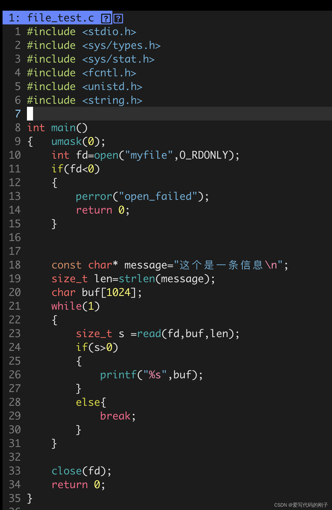This screenshot has width=332, height=510.
Task: Click '<unistd.h>' include text
Action: pos(112,87)
